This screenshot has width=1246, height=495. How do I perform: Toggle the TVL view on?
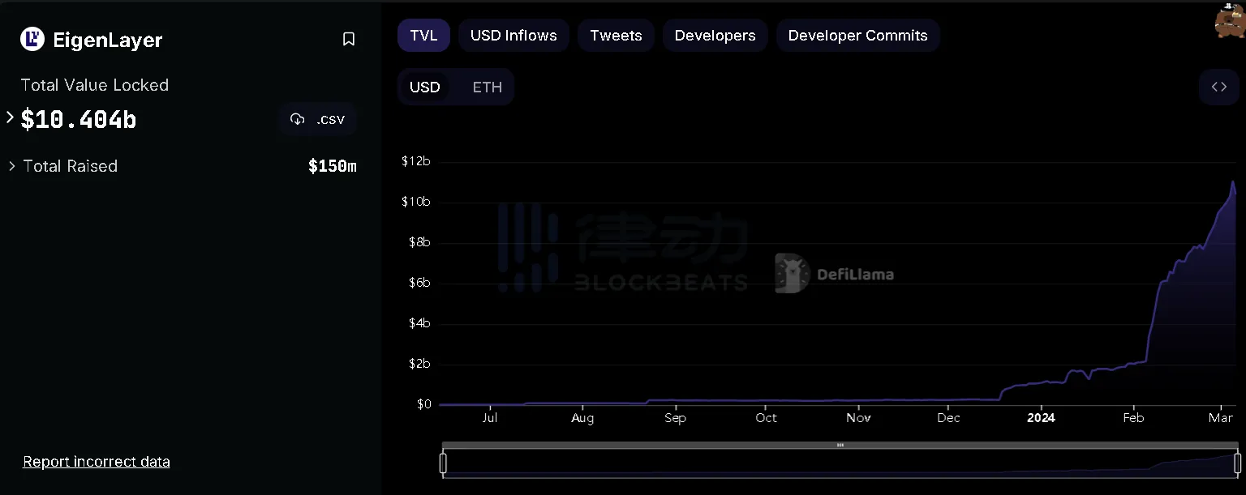coord(423,35)
